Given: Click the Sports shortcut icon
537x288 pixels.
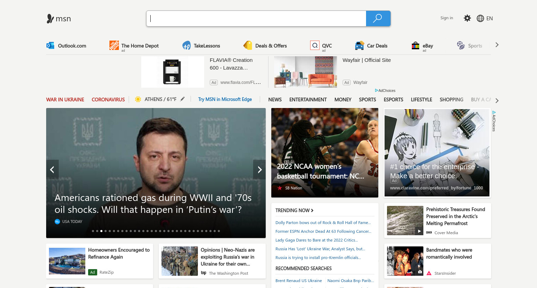Looking at the screenshot, I should click(461, 45).
